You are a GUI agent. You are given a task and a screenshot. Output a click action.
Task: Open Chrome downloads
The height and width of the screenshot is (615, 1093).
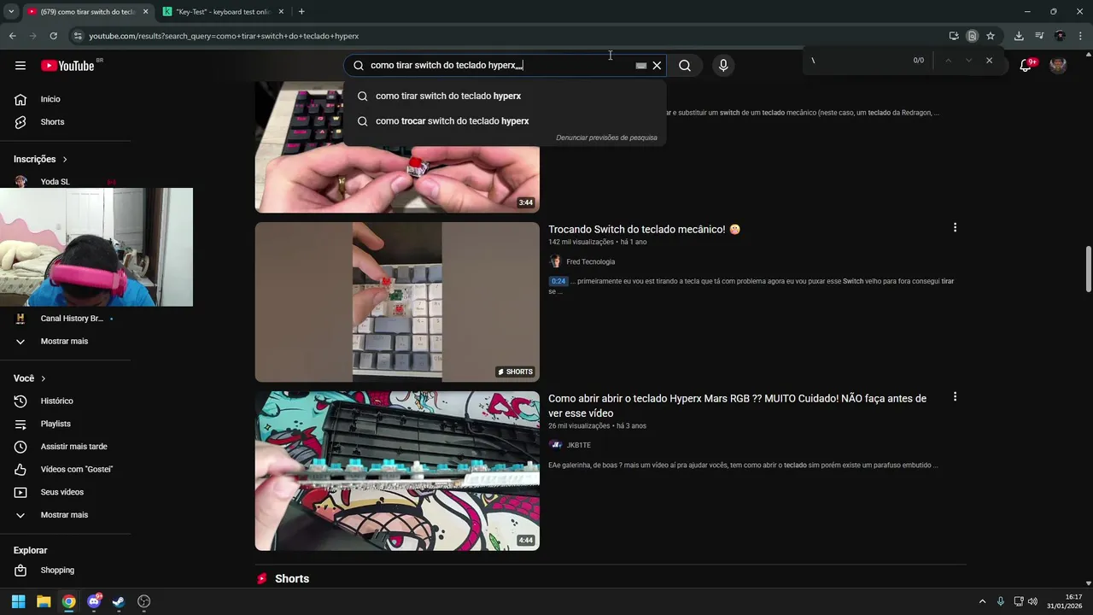[1019, 36]
